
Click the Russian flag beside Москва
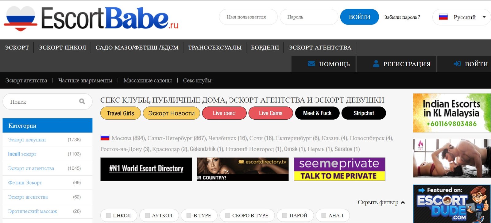coord(105,137)
